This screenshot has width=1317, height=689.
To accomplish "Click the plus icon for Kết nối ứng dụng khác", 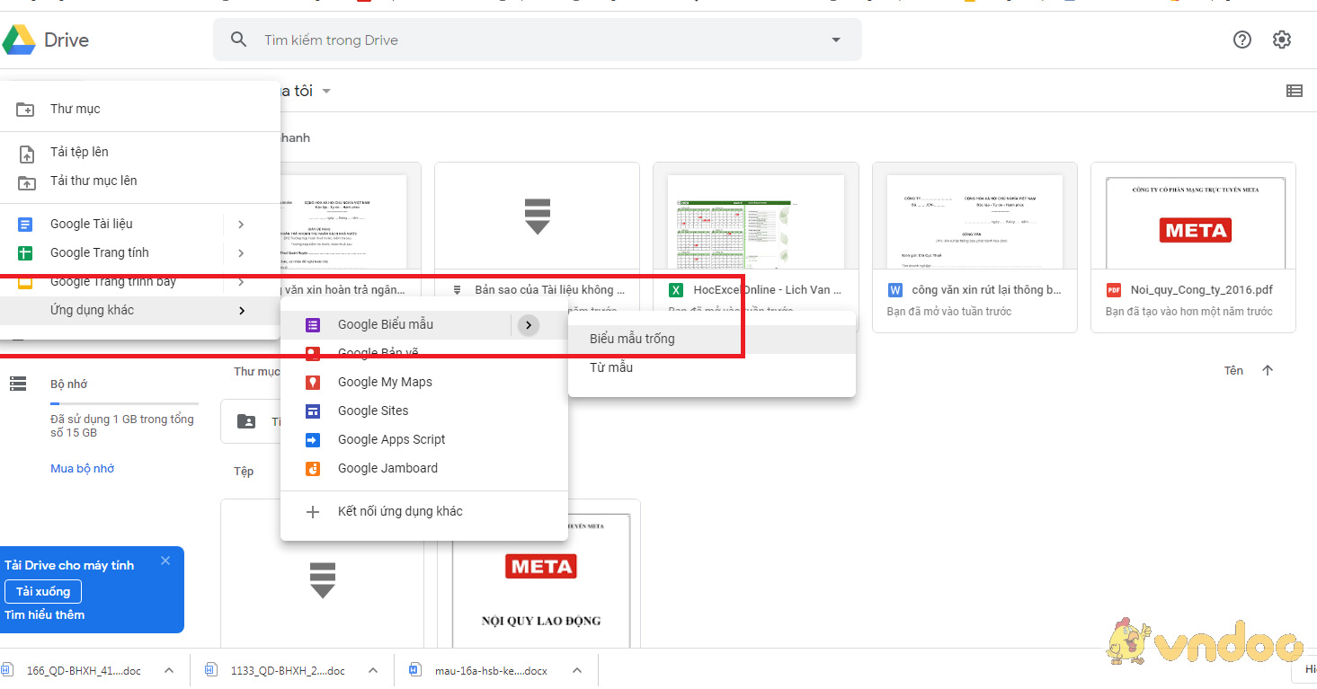I will (312, 510).
